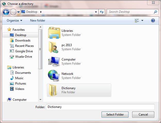161x123 pixels.
Task: Open Wuala-Drive in the sidebar
Action: tap(23, 57)
